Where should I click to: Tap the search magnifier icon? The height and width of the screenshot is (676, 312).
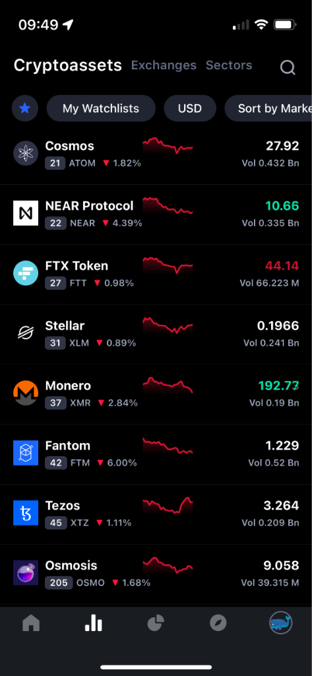coord(288,67)
